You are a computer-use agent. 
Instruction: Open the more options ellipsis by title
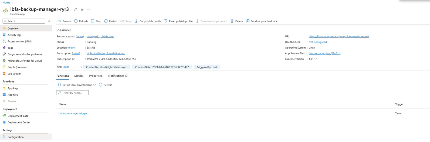click(x=88, y=9)
